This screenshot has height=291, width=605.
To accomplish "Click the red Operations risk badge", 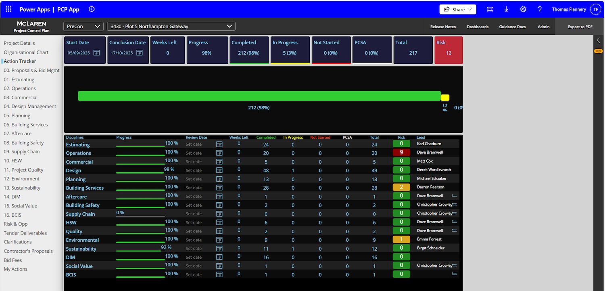I will [x=401, y=152].
